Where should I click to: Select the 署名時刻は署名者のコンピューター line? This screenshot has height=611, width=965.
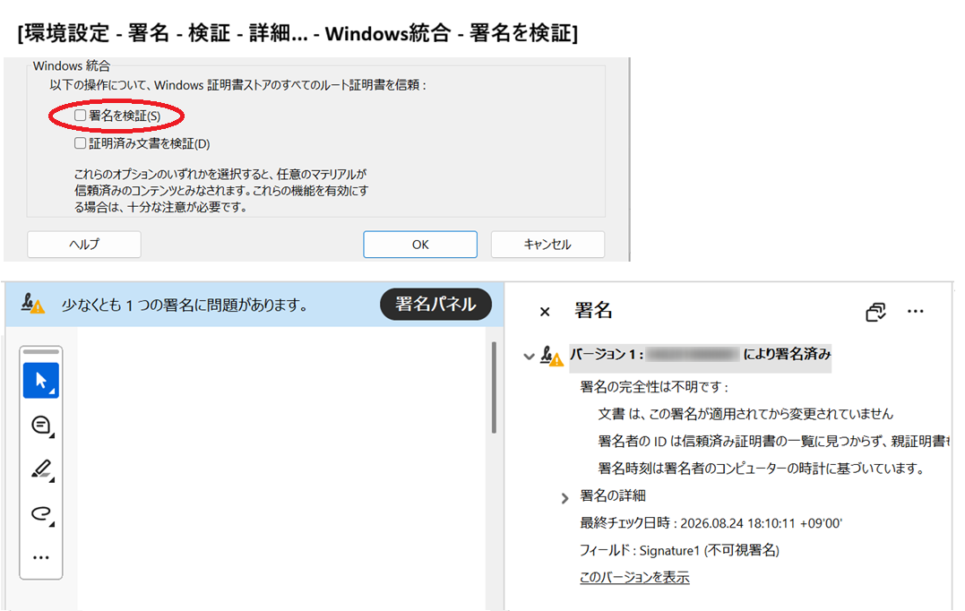(762, 469)
